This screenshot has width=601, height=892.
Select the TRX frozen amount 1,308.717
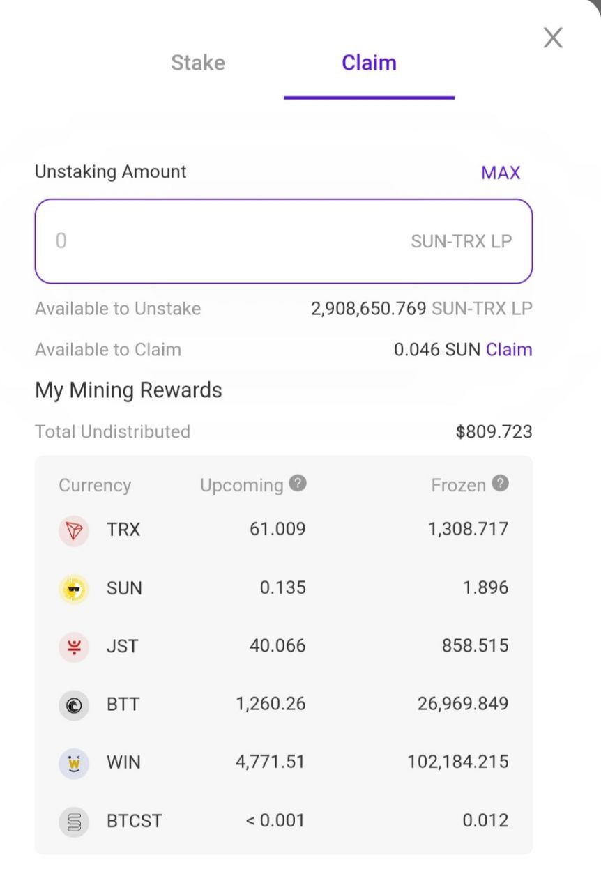469,529
